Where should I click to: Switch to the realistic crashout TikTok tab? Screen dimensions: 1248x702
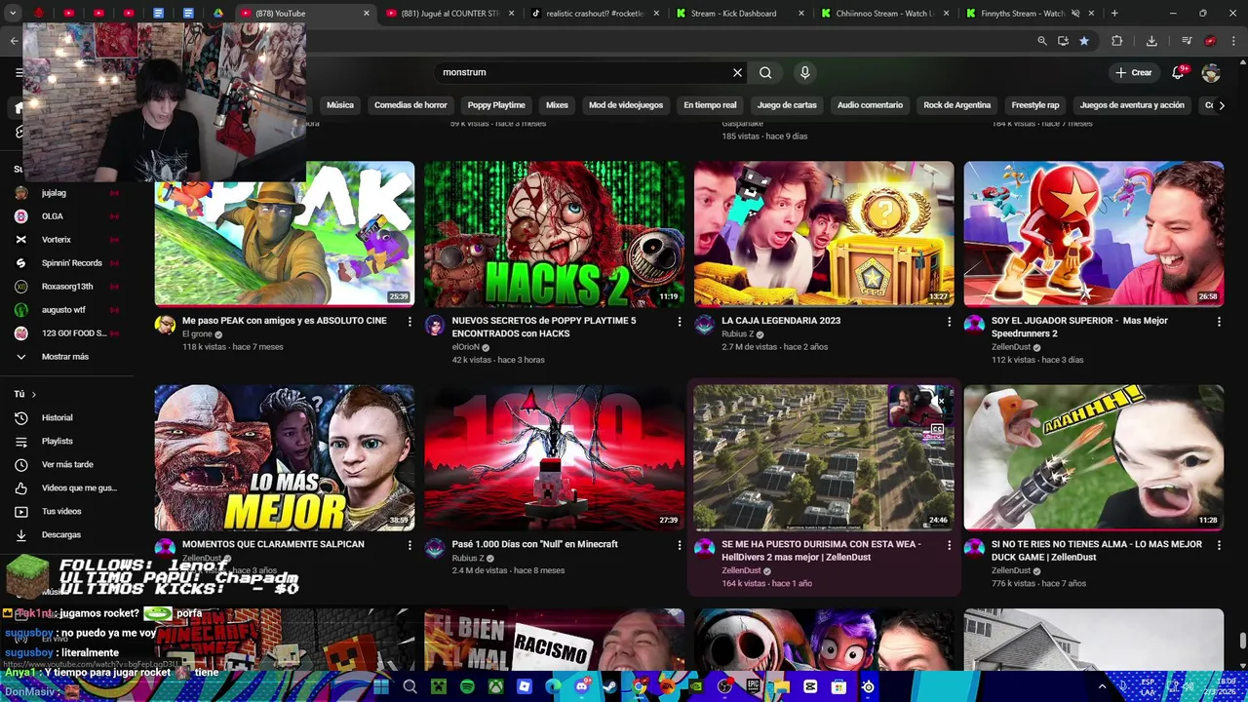coord(595,14)
